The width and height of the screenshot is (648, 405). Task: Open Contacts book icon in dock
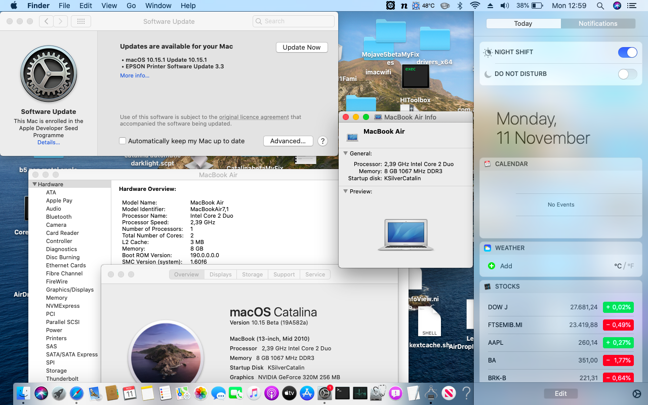[112, 392]
